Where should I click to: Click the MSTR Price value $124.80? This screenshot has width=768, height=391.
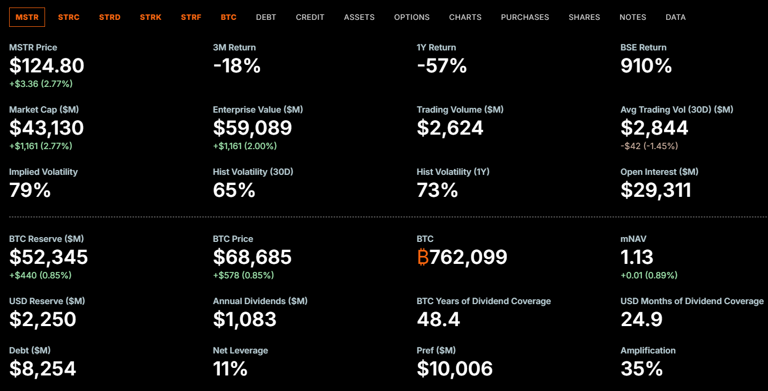pyautogui.click(x=47, y=66)
